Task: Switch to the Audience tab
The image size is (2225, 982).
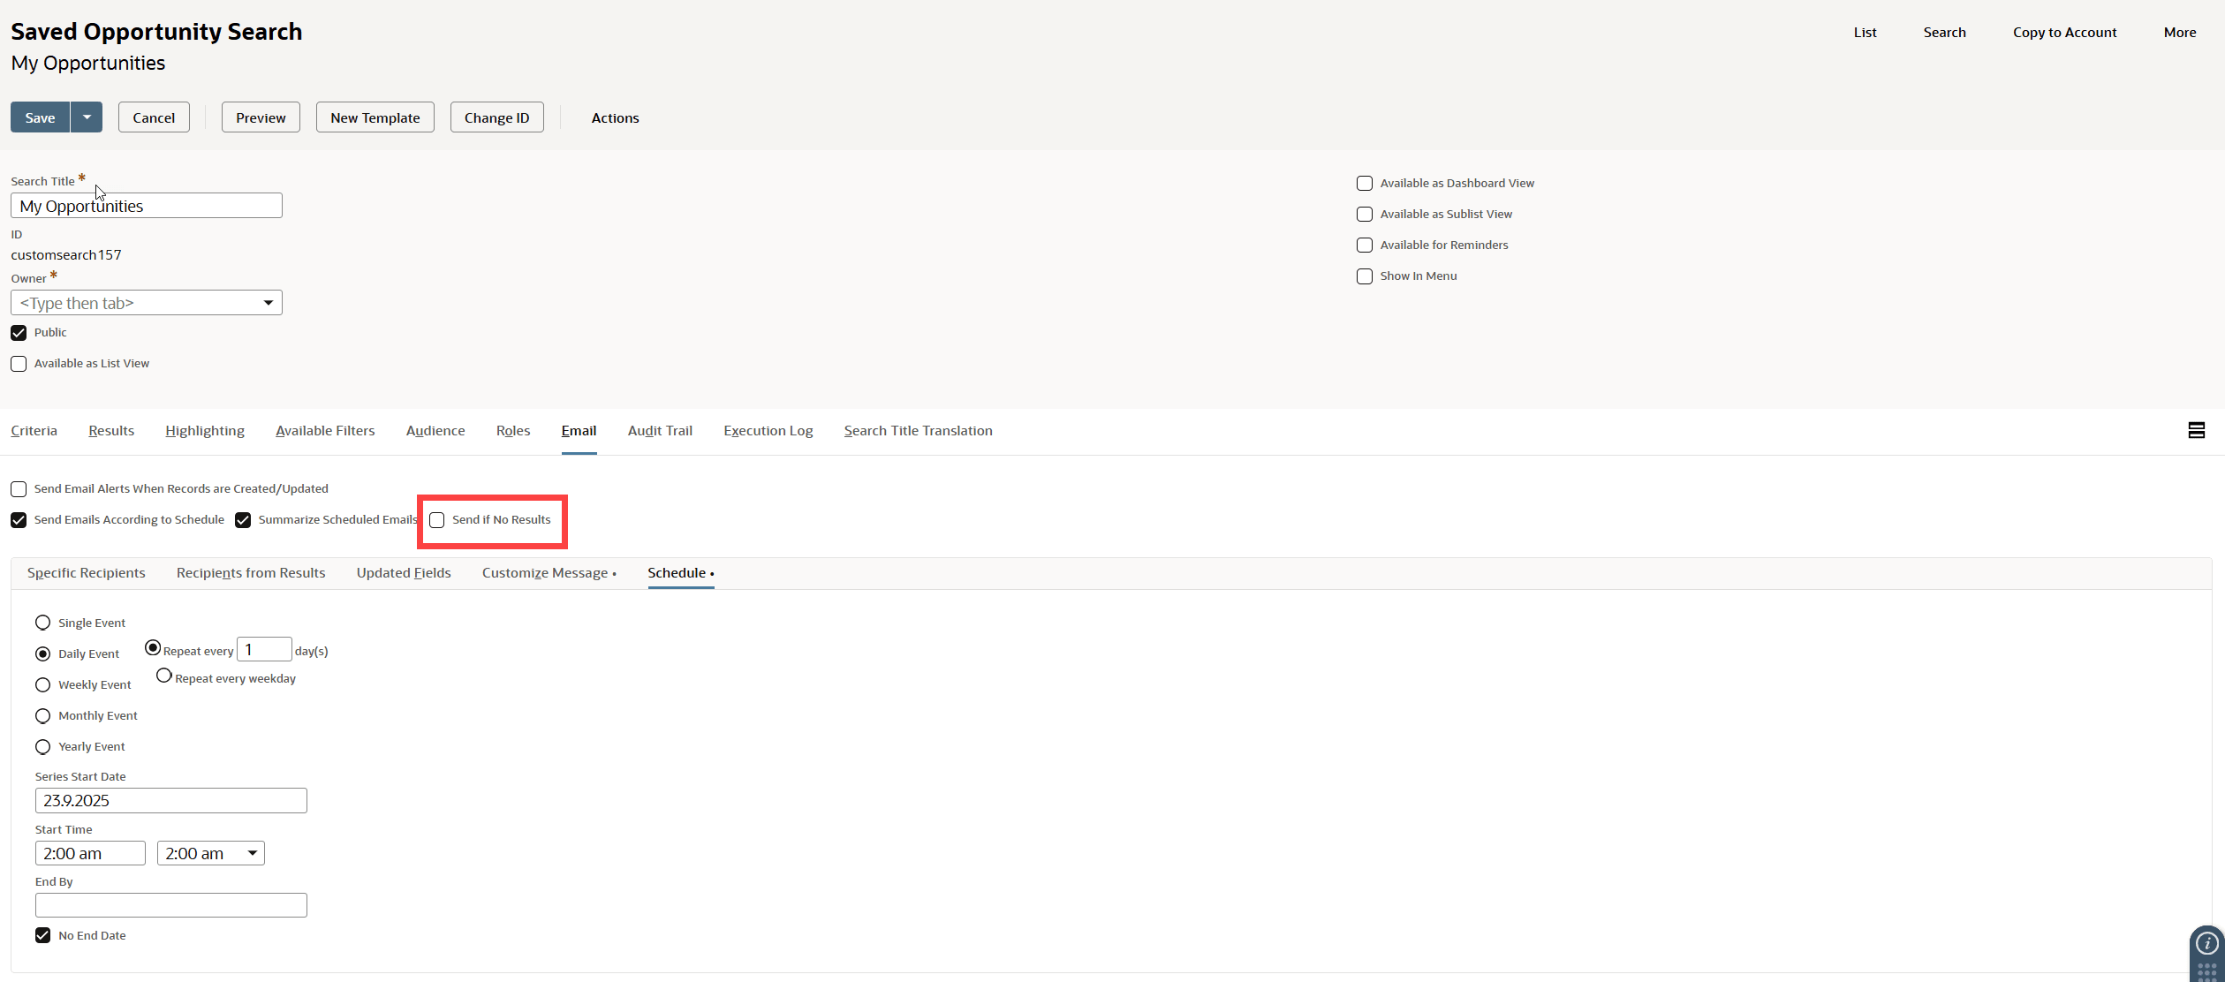Action: [435, 431]
